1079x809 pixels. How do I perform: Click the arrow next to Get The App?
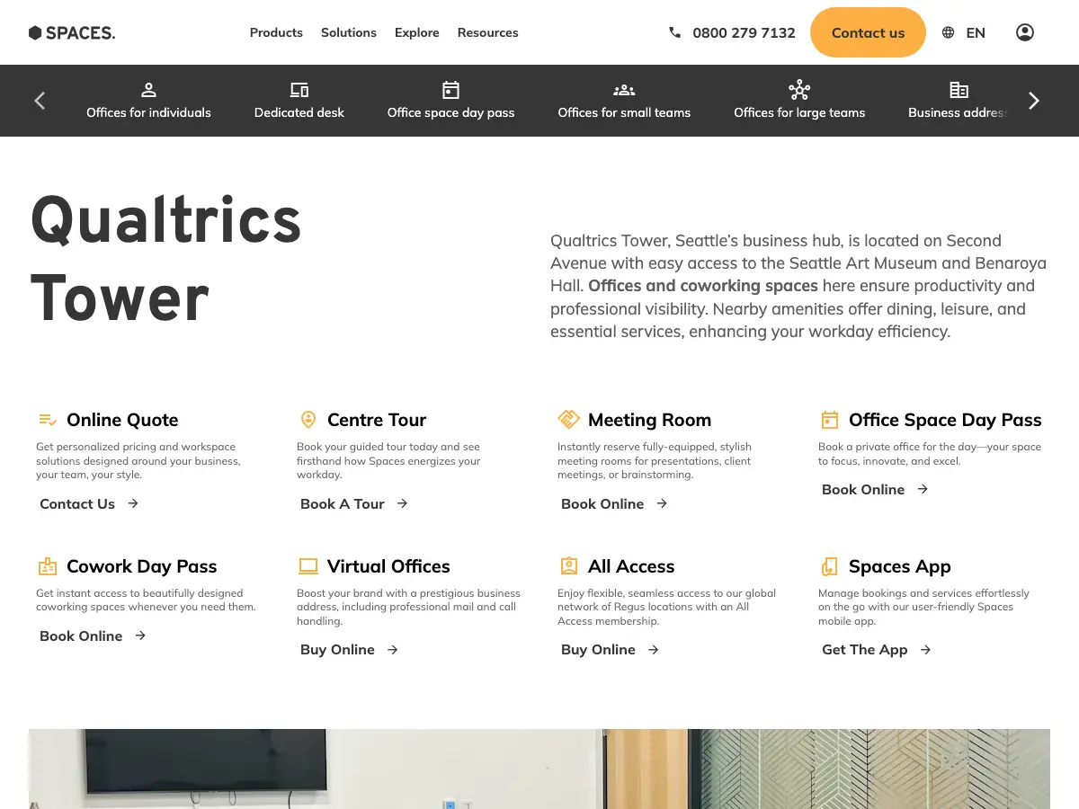point(926,650)
